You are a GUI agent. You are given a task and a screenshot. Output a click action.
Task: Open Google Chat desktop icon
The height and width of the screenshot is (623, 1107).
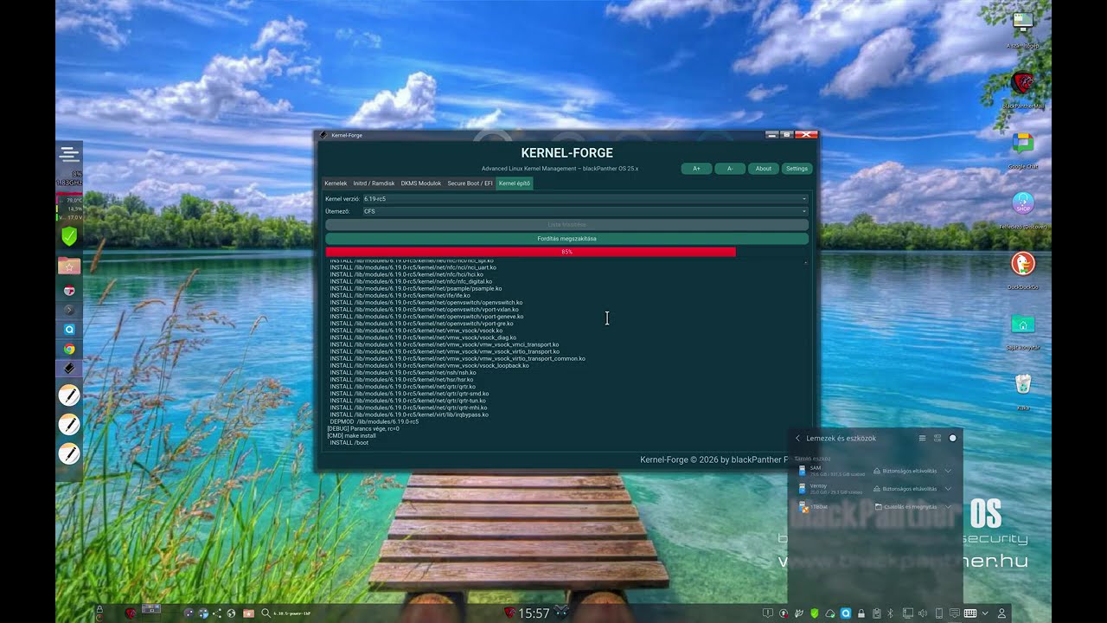pos(1023,145)
